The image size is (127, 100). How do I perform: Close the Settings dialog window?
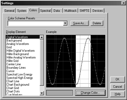[124, 3]
